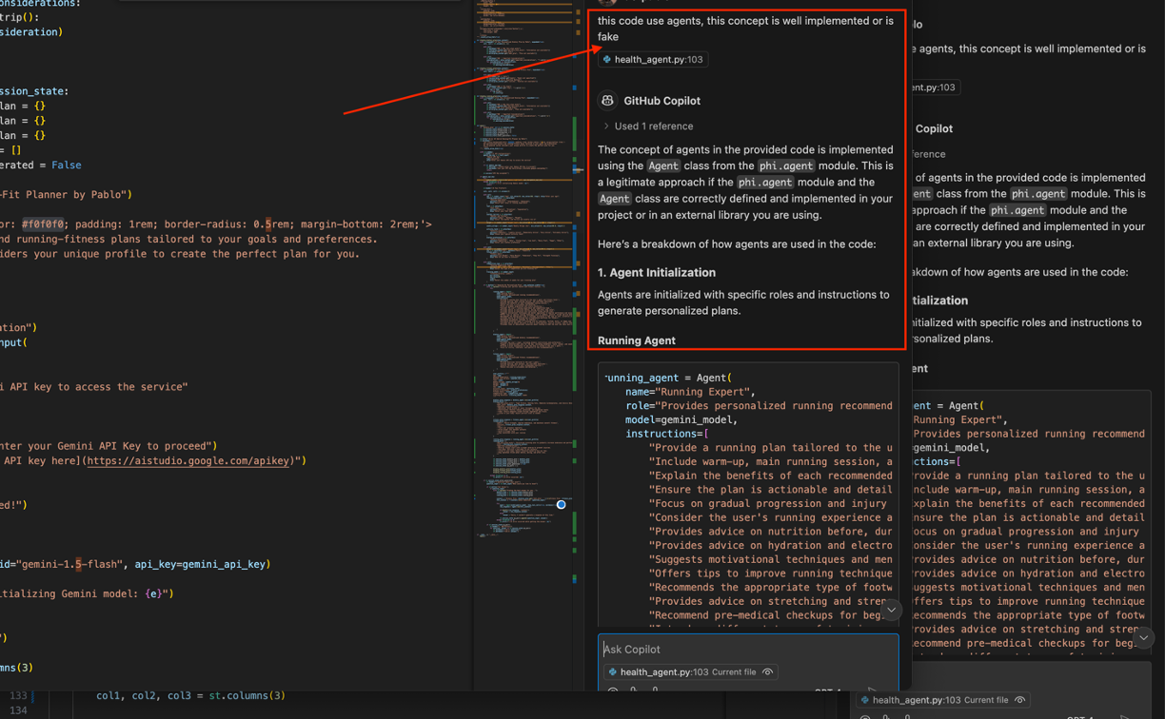Click 'Current file' label in the front chat input
Image resolution: width=1165 pixels, height=719 pixels.
(x=734, y=672)
